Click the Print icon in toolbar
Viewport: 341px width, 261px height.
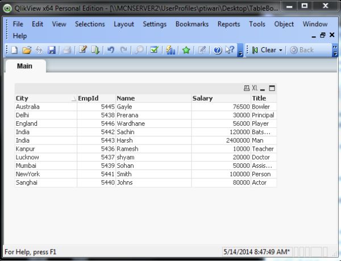pyautogui.click(x=67, y=50)
